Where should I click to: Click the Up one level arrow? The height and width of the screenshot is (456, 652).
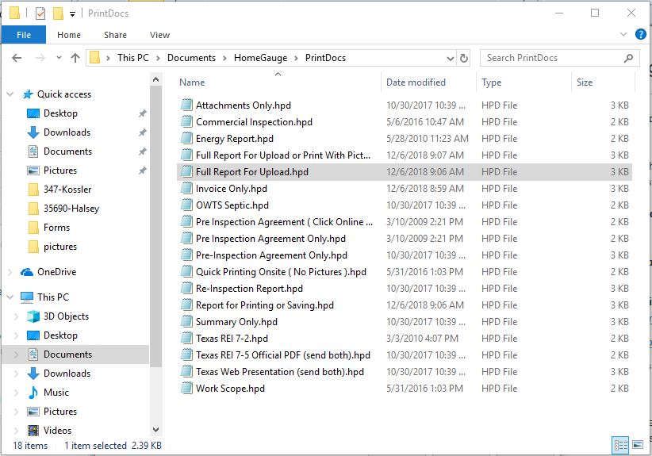(x=75, y=58)
